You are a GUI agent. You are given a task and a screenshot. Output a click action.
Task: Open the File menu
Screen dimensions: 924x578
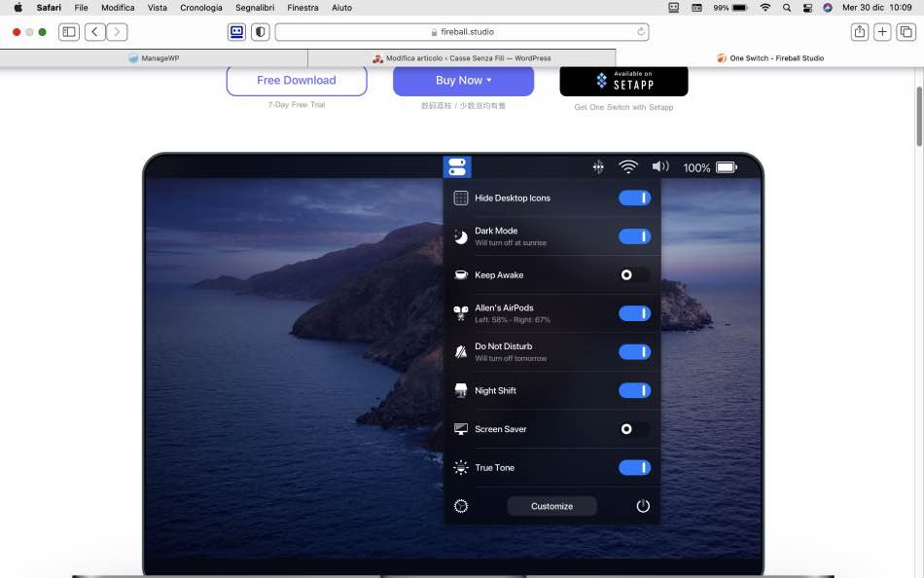click(82, 8)
